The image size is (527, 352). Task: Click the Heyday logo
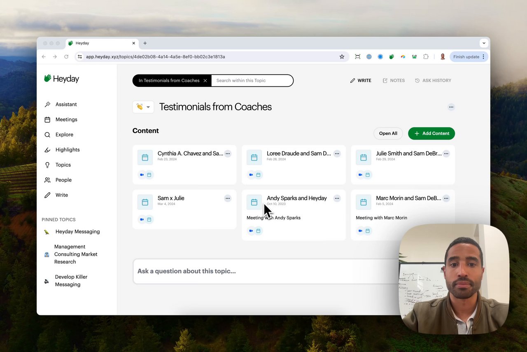click(x=62, y=79)
